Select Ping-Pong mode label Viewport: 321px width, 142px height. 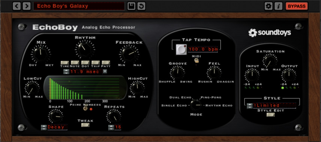click(211, 97)
